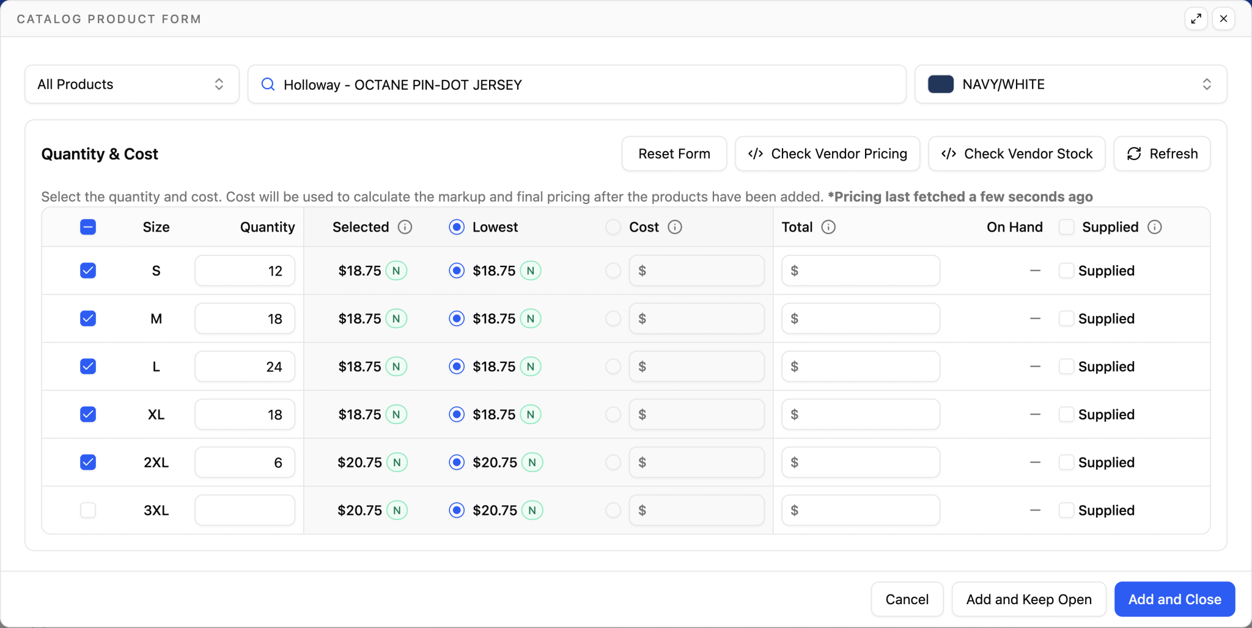The height and width of the screenshot is (628, 1252).
Task: Click the N badge beside 2XL selected price
Action: pyautogui.click(x=397, y=462)
